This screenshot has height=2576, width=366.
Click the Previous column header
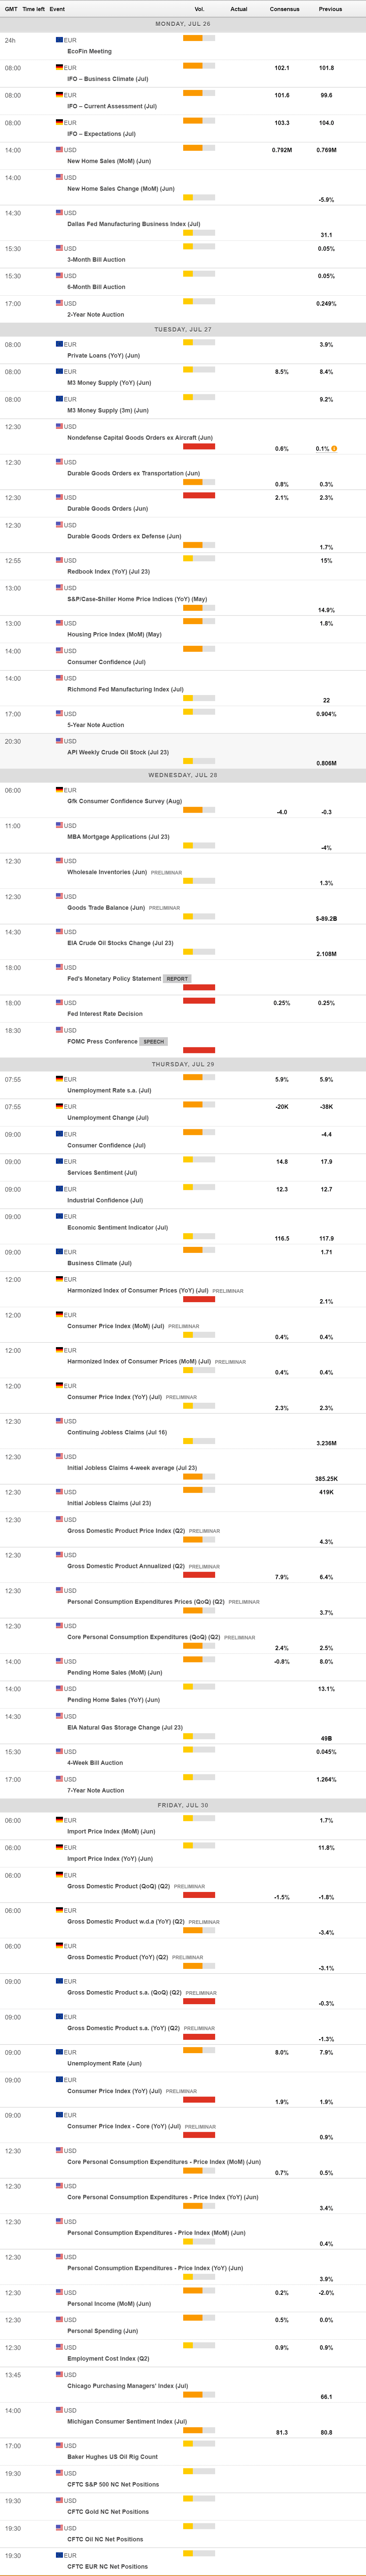coord(330,9)
